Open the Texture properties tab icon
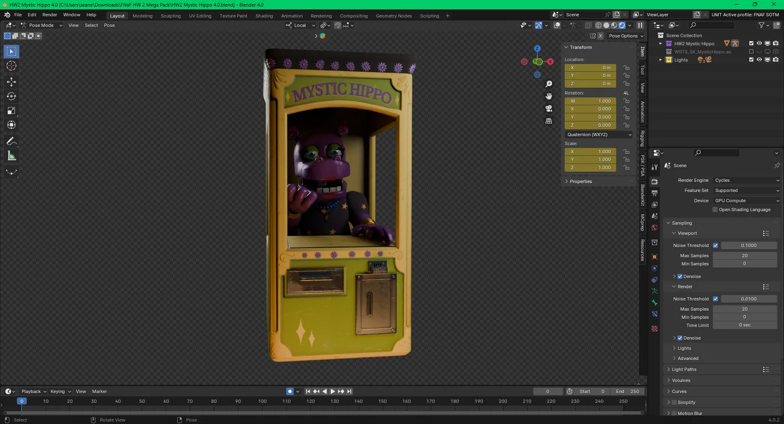This screenshot has width=784, height=424. coord(655,329)
